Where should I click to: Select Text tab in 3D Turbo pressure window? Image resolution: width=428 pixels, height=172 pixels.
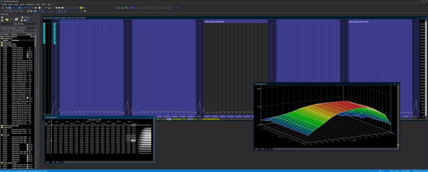coord(257,149)
